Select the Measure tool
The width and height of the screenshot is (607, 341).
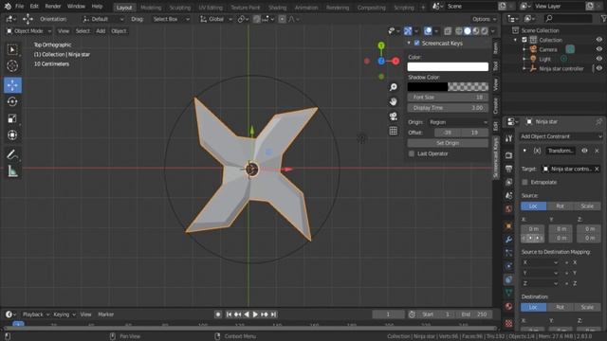coord(12,170)
